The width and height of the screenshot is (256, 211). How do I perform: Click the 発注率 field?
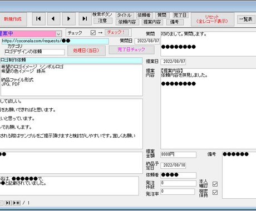point(178,192)
